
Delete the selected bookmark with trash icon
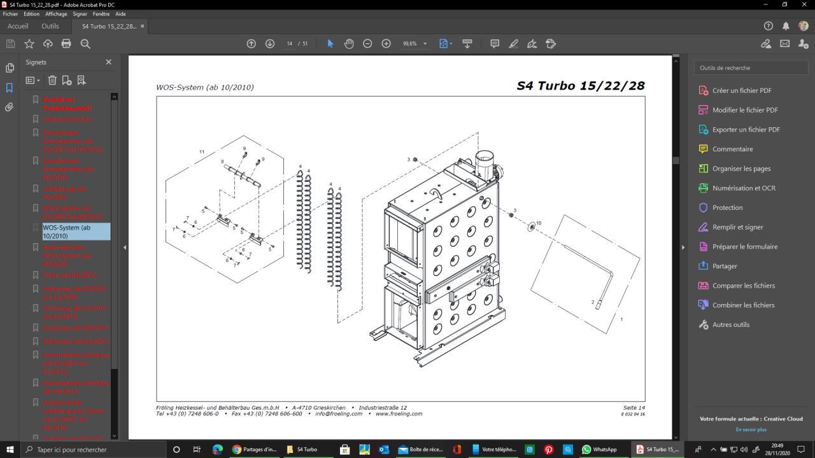52,80
